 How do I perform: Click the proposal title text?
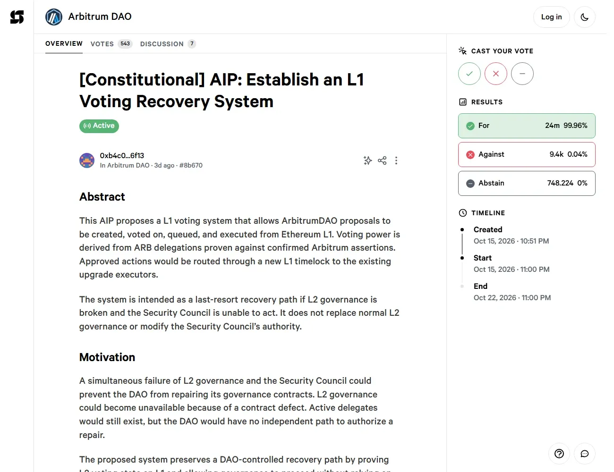[222, 91]
